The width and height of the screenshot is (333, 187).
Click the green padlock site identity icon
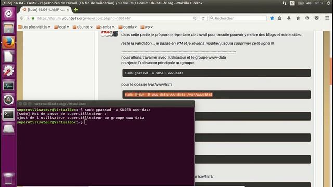click(x=33, y=18)
